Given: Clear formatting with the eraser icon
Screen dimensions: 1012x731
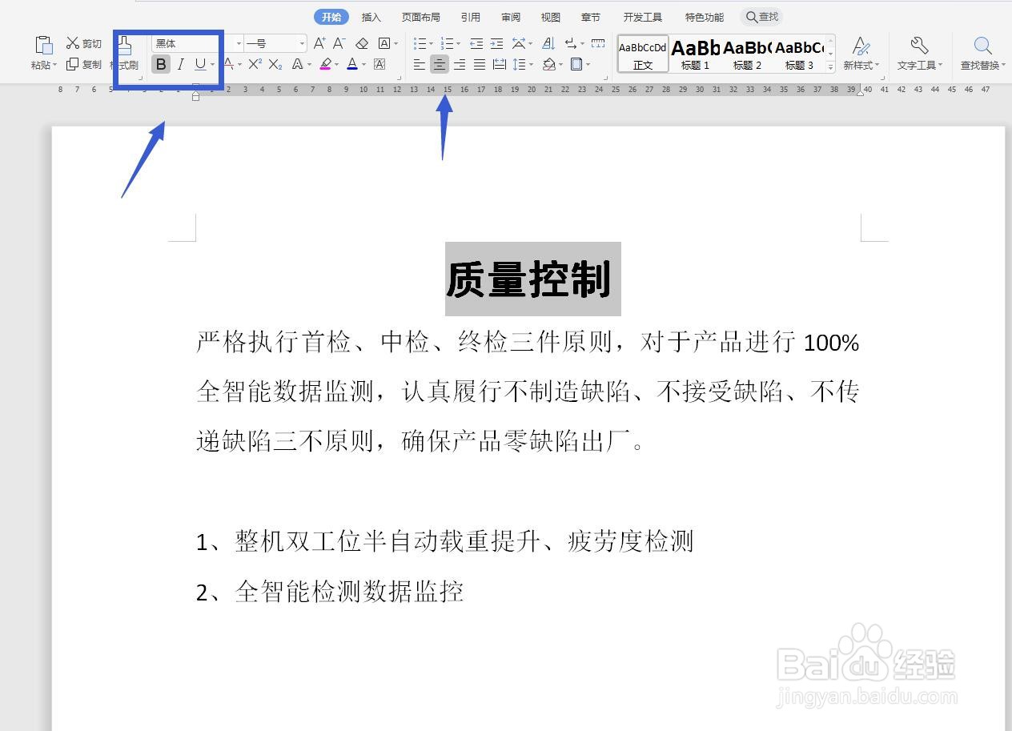Looking at the screenshot, I should point(362,43).
